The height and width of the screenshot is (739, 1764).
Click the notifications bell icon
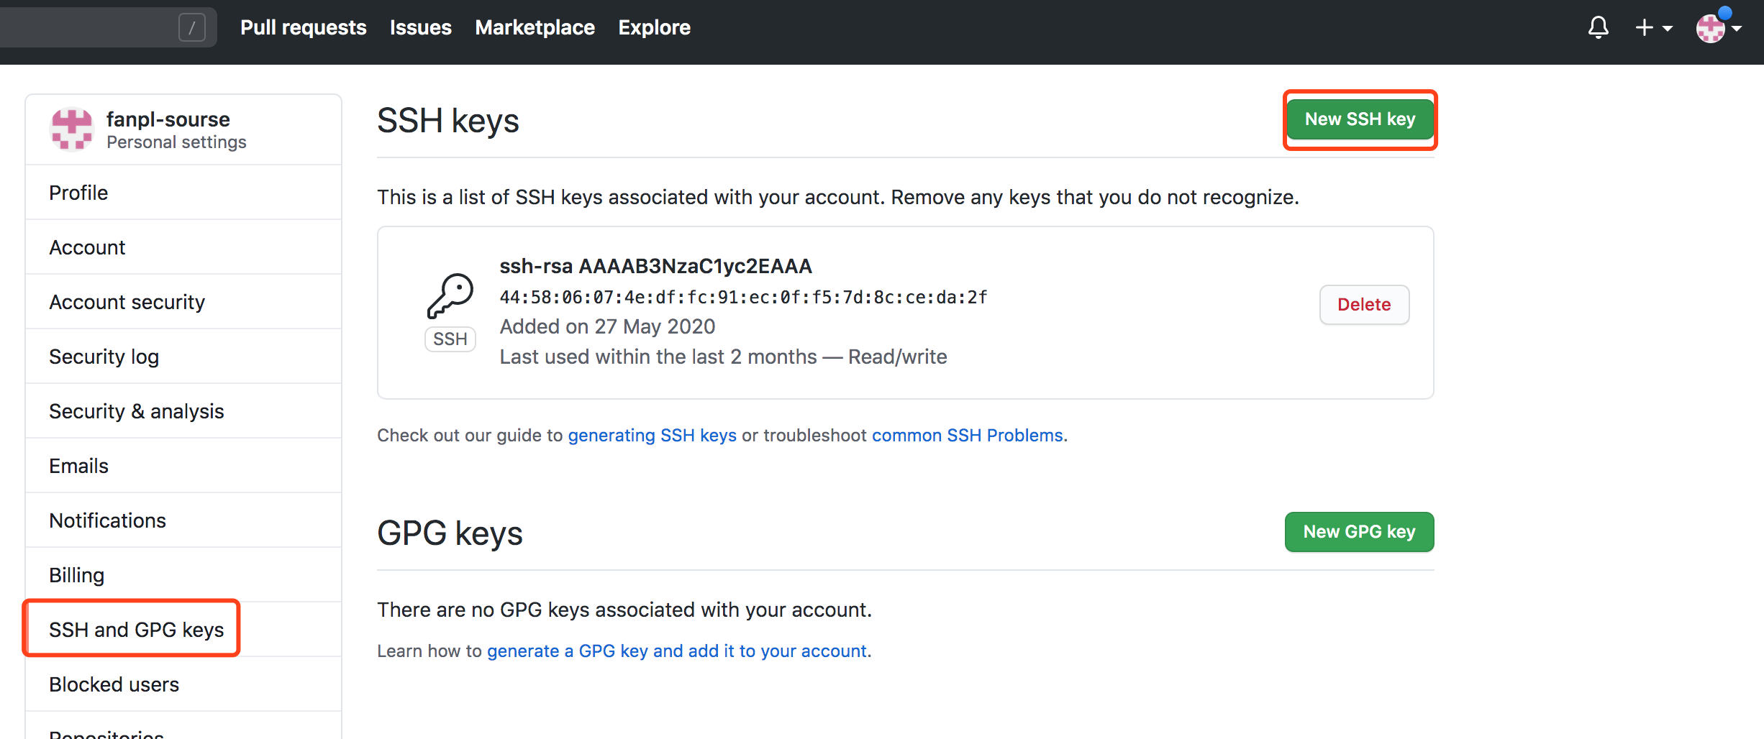[x=1598, y=28]
